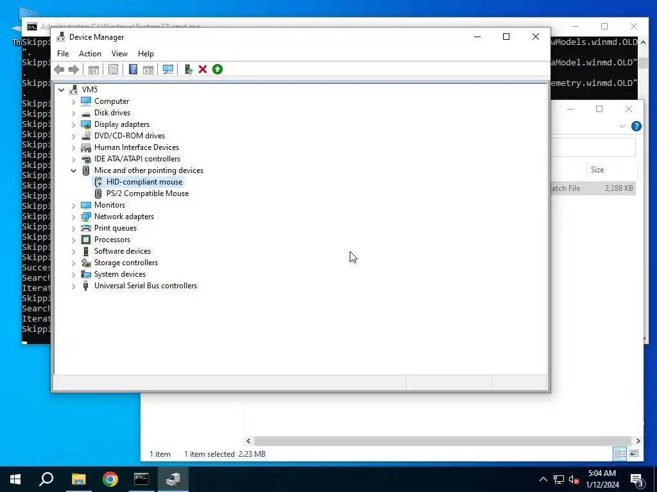This screenshot has width=657, height=492.
Task: Open the notification center with 3 alerts
Action: tap(636, 479)
